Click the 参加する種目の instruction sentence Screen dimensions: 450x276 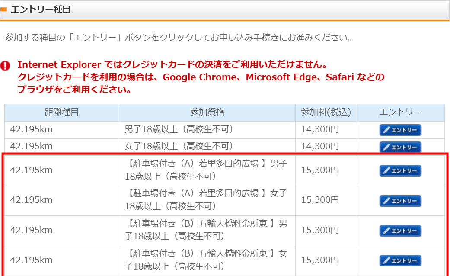click(179, 37)
